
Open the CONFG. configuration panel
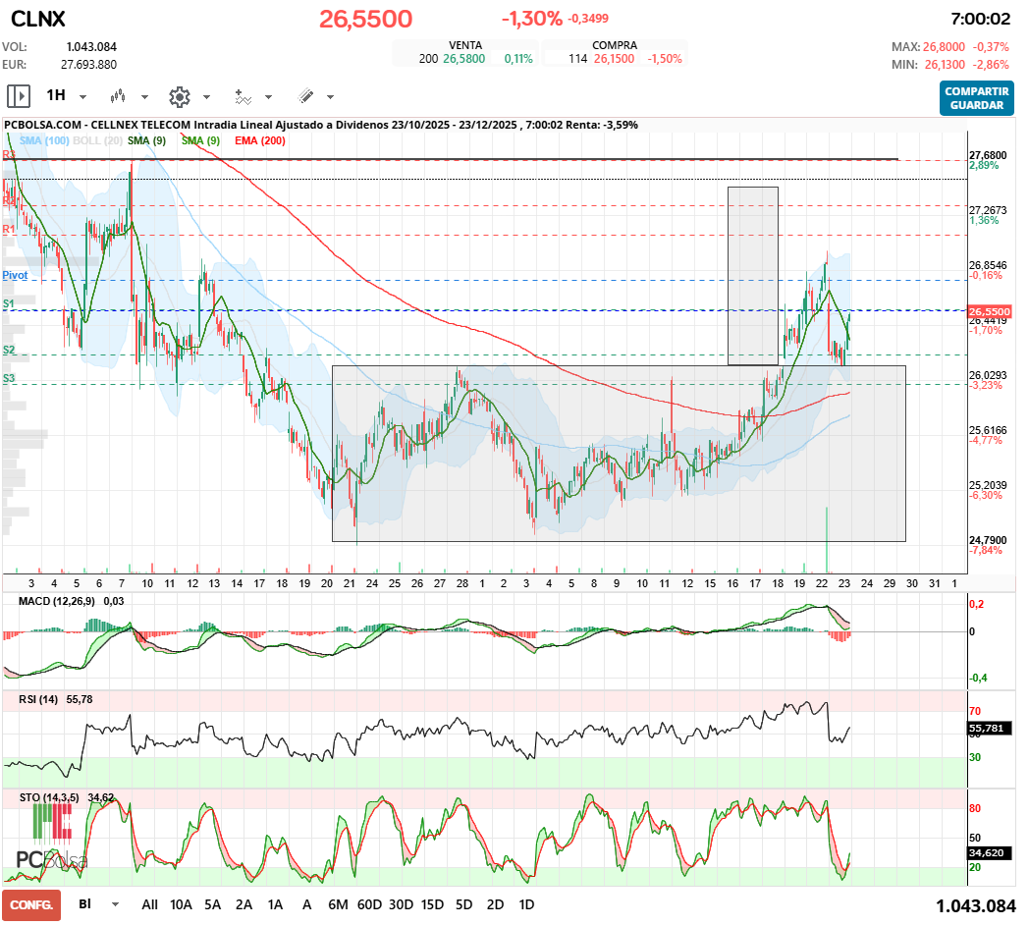point(28,904)
